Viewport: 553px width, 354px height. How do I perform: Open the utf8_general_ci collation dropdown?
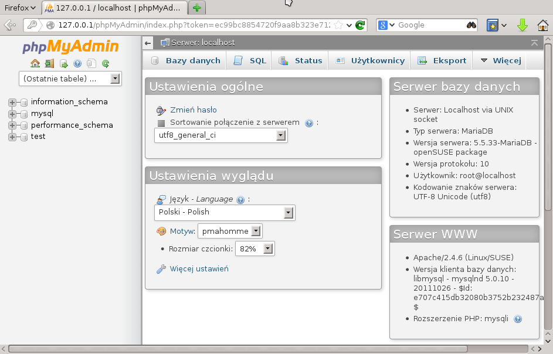(221, 135)
